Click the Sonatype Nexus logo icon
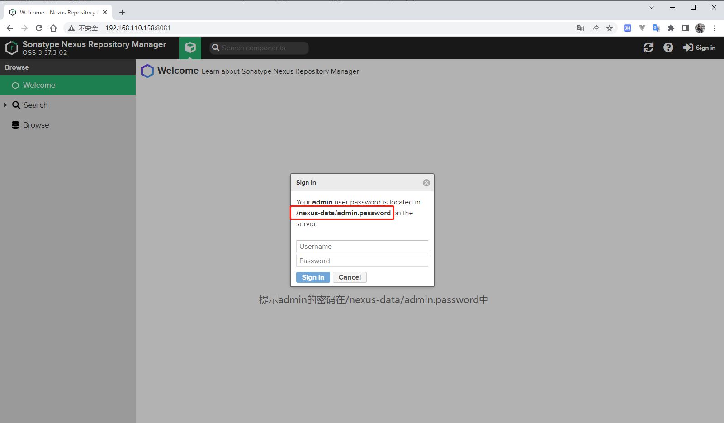This screenshot has width=724, height=423. click(x=12, y=48)
